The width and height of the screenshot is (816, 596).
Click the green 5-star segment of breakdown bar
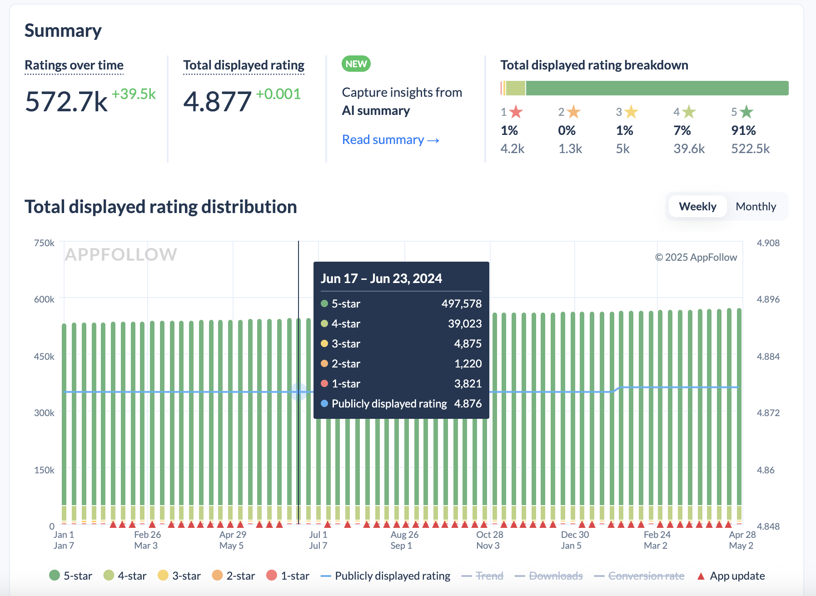[x=657, y=88]
